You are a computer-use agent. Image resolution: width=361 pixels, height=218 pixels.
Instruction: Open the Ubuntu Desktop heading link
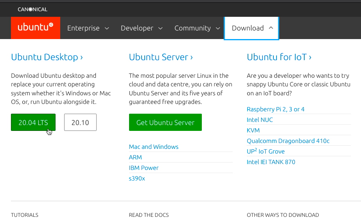[x=47, y=57]
